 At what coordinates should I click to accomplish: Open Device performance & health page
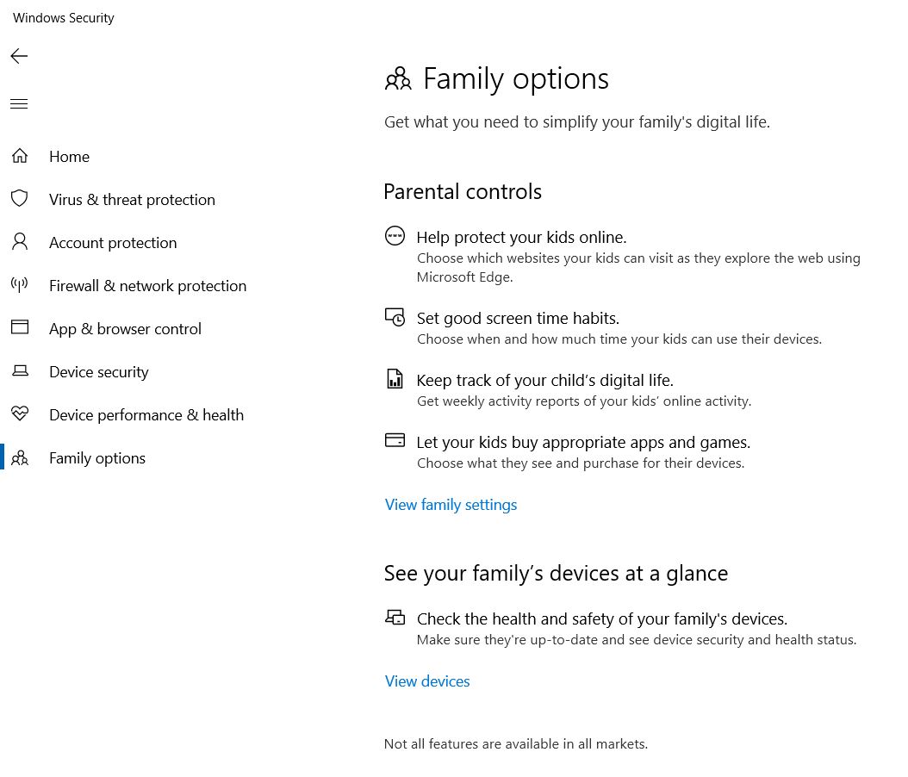click(146, 415)
